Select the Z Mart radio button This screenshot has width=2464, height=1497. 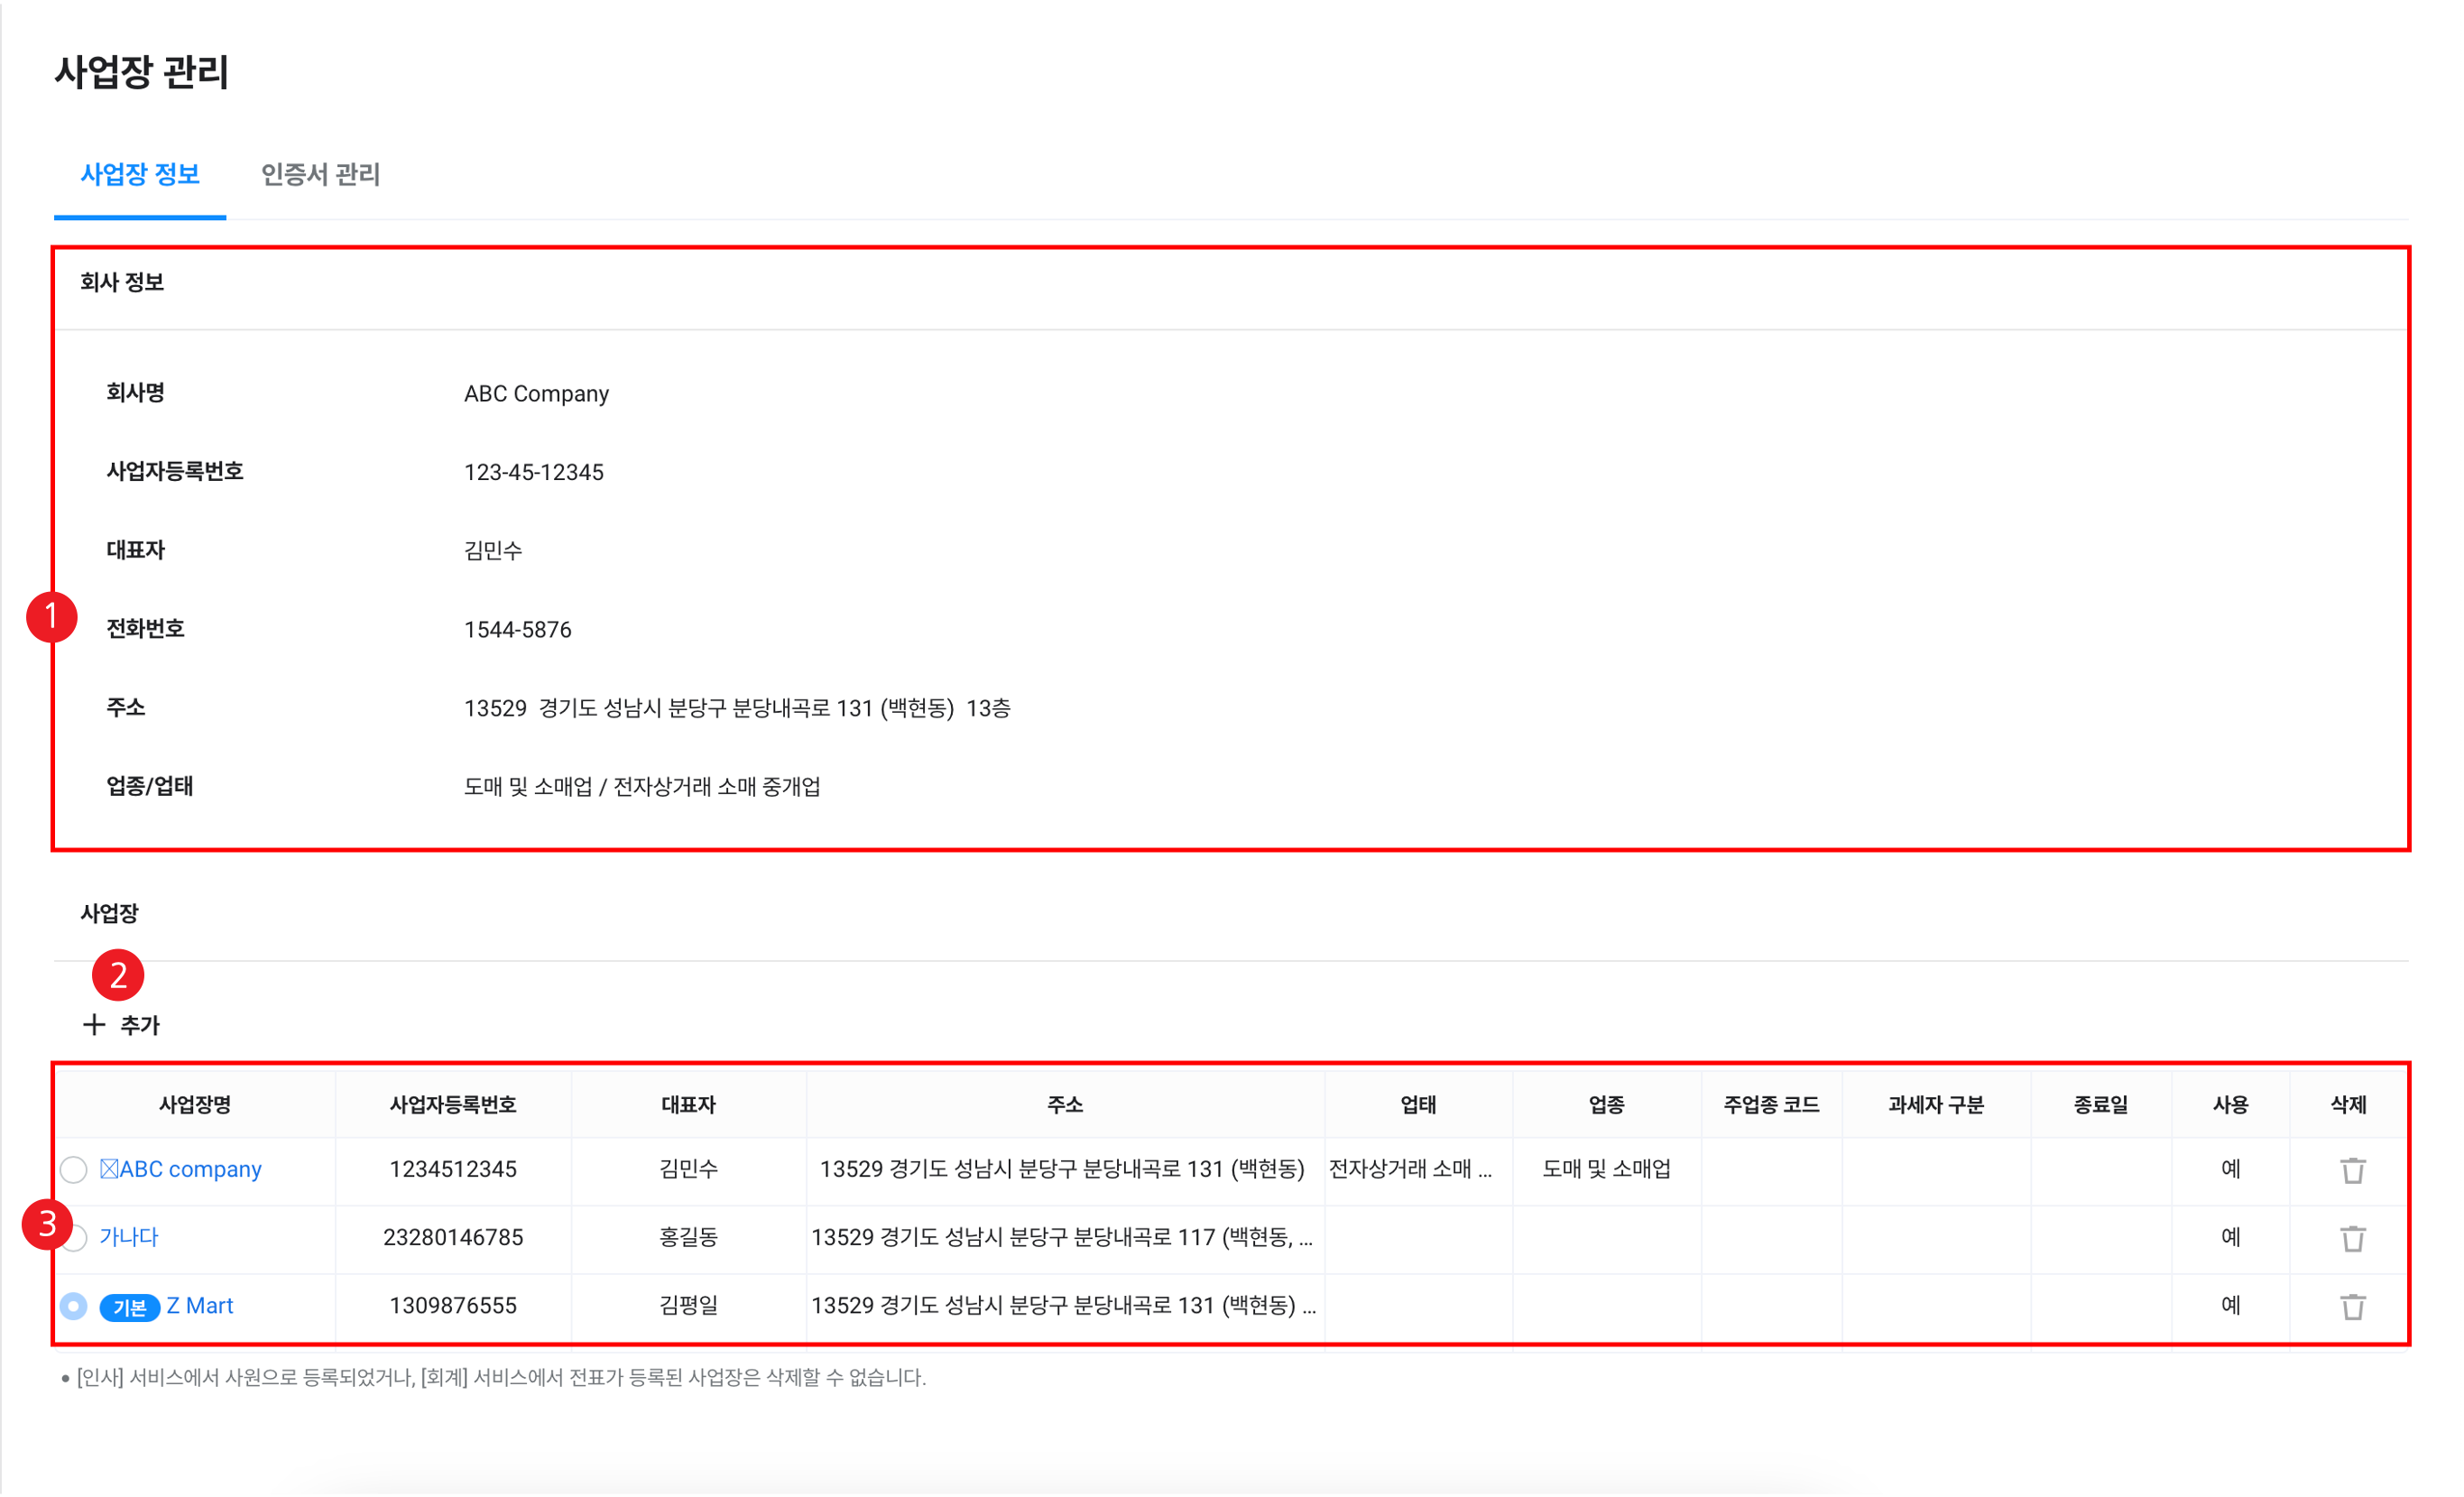pos(74,1306)
